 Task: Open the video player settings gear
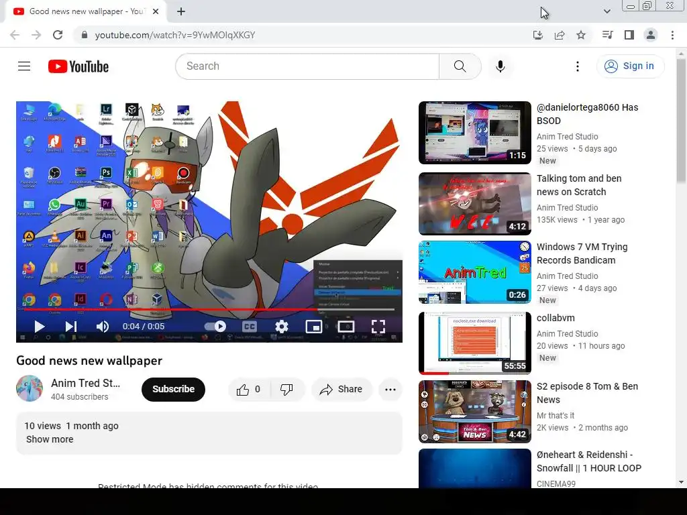(281, 327)
